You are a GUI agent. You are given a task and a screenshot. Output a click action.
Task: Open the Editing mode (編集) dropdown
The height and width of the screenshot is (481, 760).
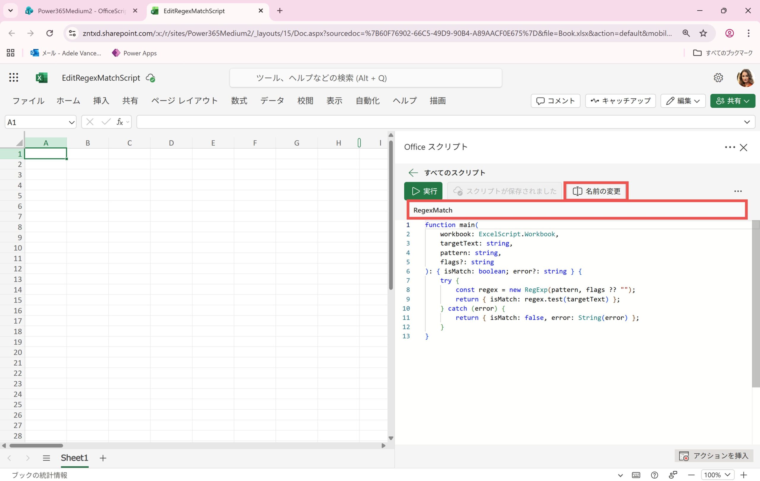(683, 101)
